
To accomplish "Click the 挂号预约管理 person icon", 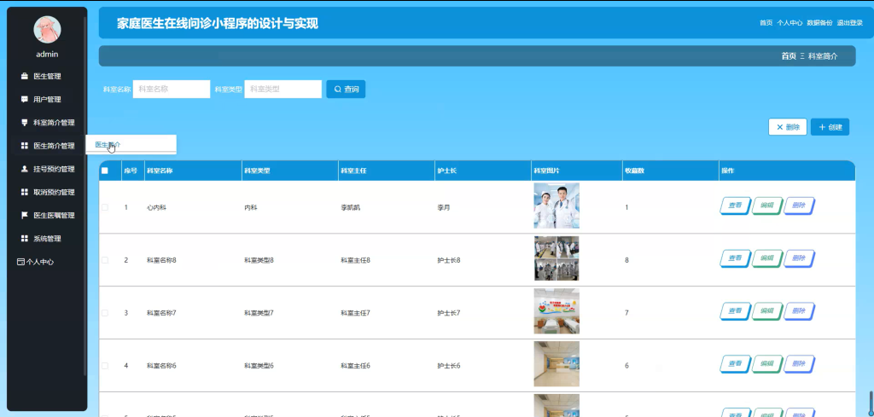I will pos(24,169).
